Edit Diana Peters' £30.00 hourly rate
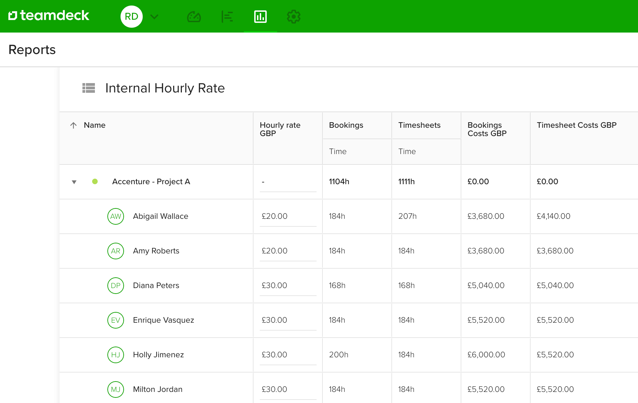This screenshot has width=638, height=403. (288, 286)
